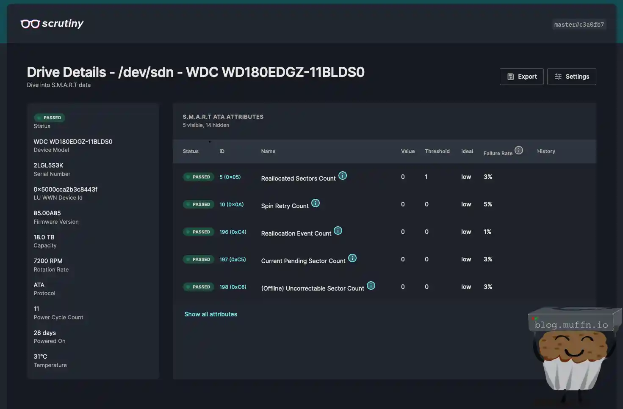The width and height of the screenshot is (623, 409).
Task: Click info icon for Uncorrectable Sector Count
Action: click(x=371, y=285)
